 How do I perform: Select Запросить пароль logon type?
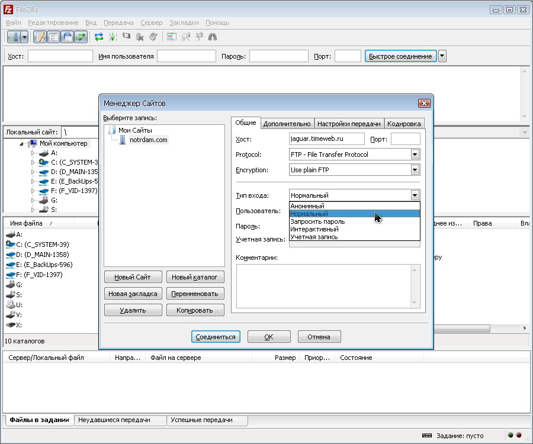click(x=355, y=221)
